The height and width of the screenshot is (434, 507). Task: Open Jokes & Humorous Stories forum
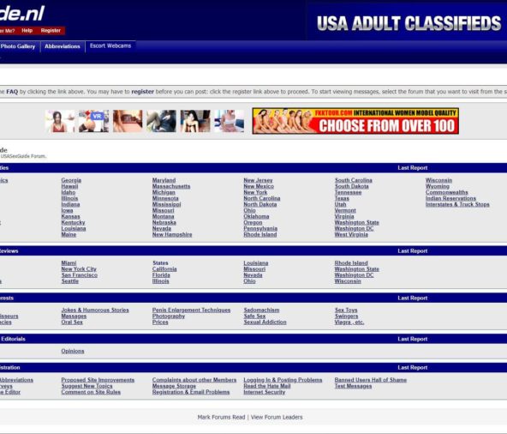[95, 310]
